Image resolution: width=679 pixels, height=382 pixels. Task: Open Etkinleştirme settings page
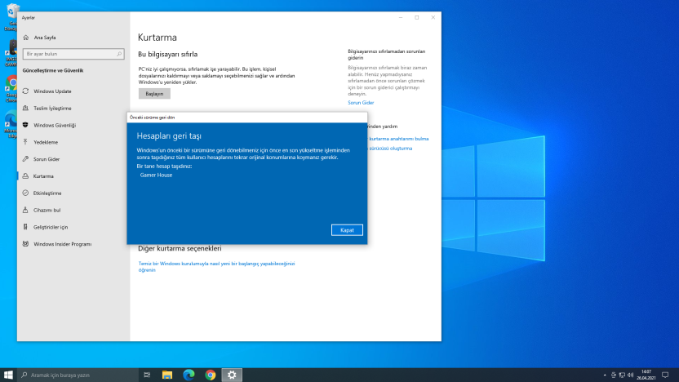(x=47, y=193)
